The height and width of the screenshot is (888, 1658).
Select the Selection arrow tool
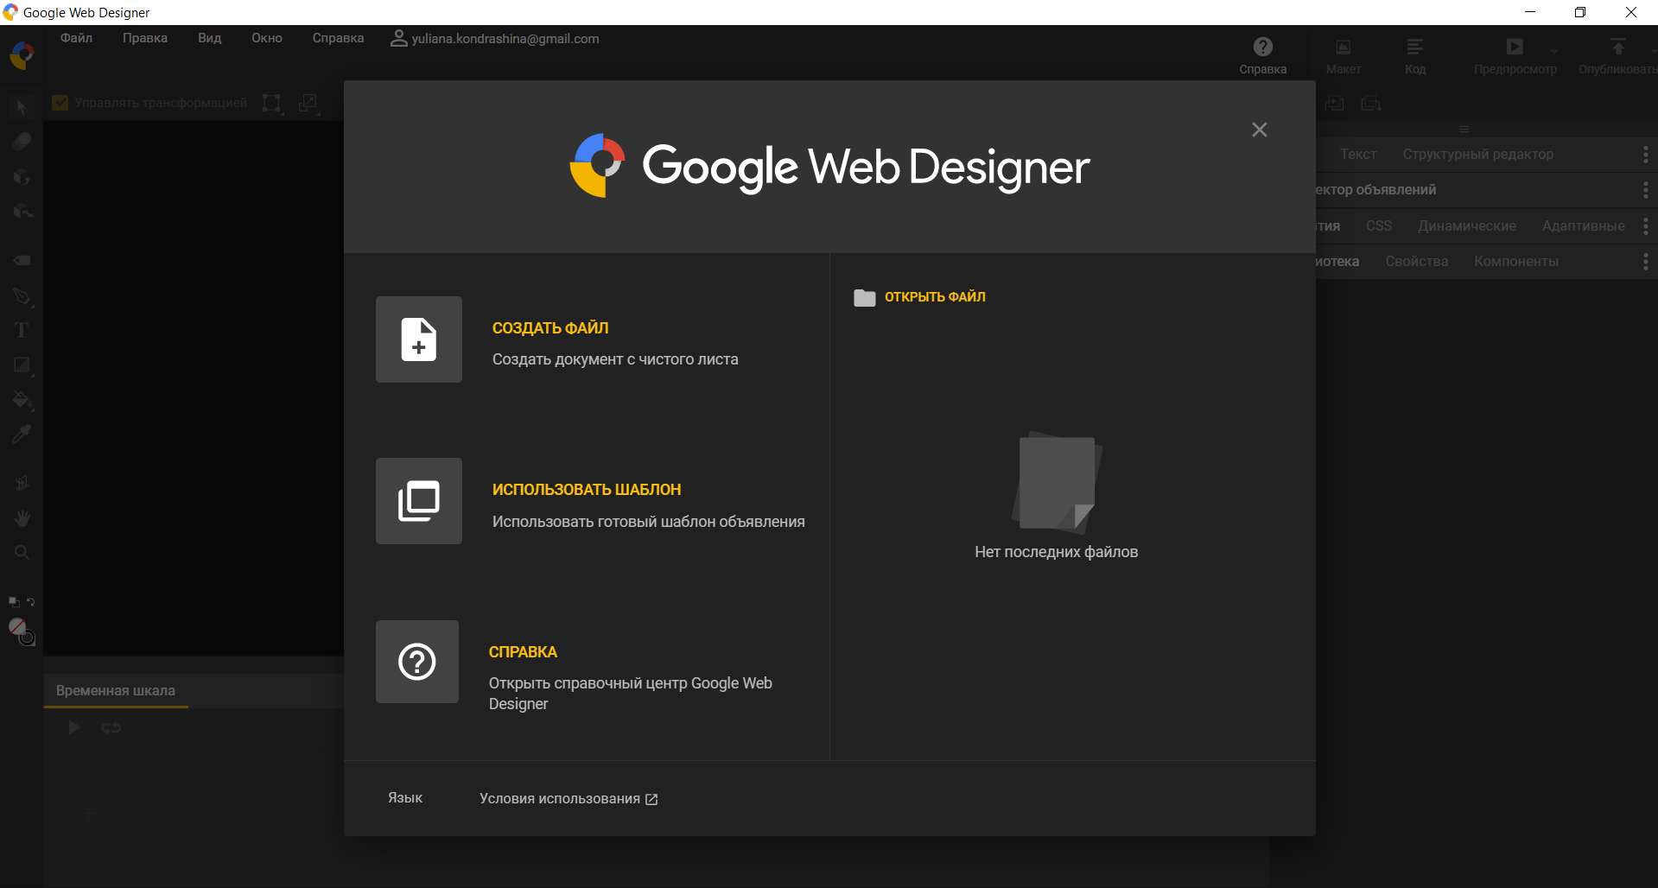click(x=22, y=107)
